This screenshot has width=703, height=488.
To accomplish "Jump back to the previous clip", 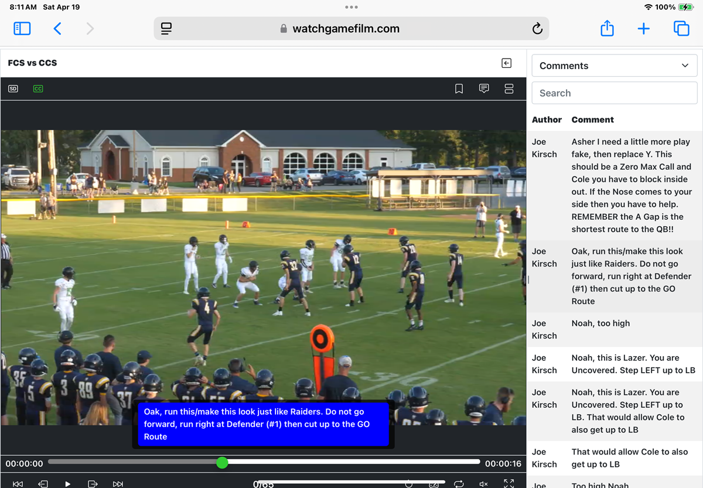I will pos(18,484).
